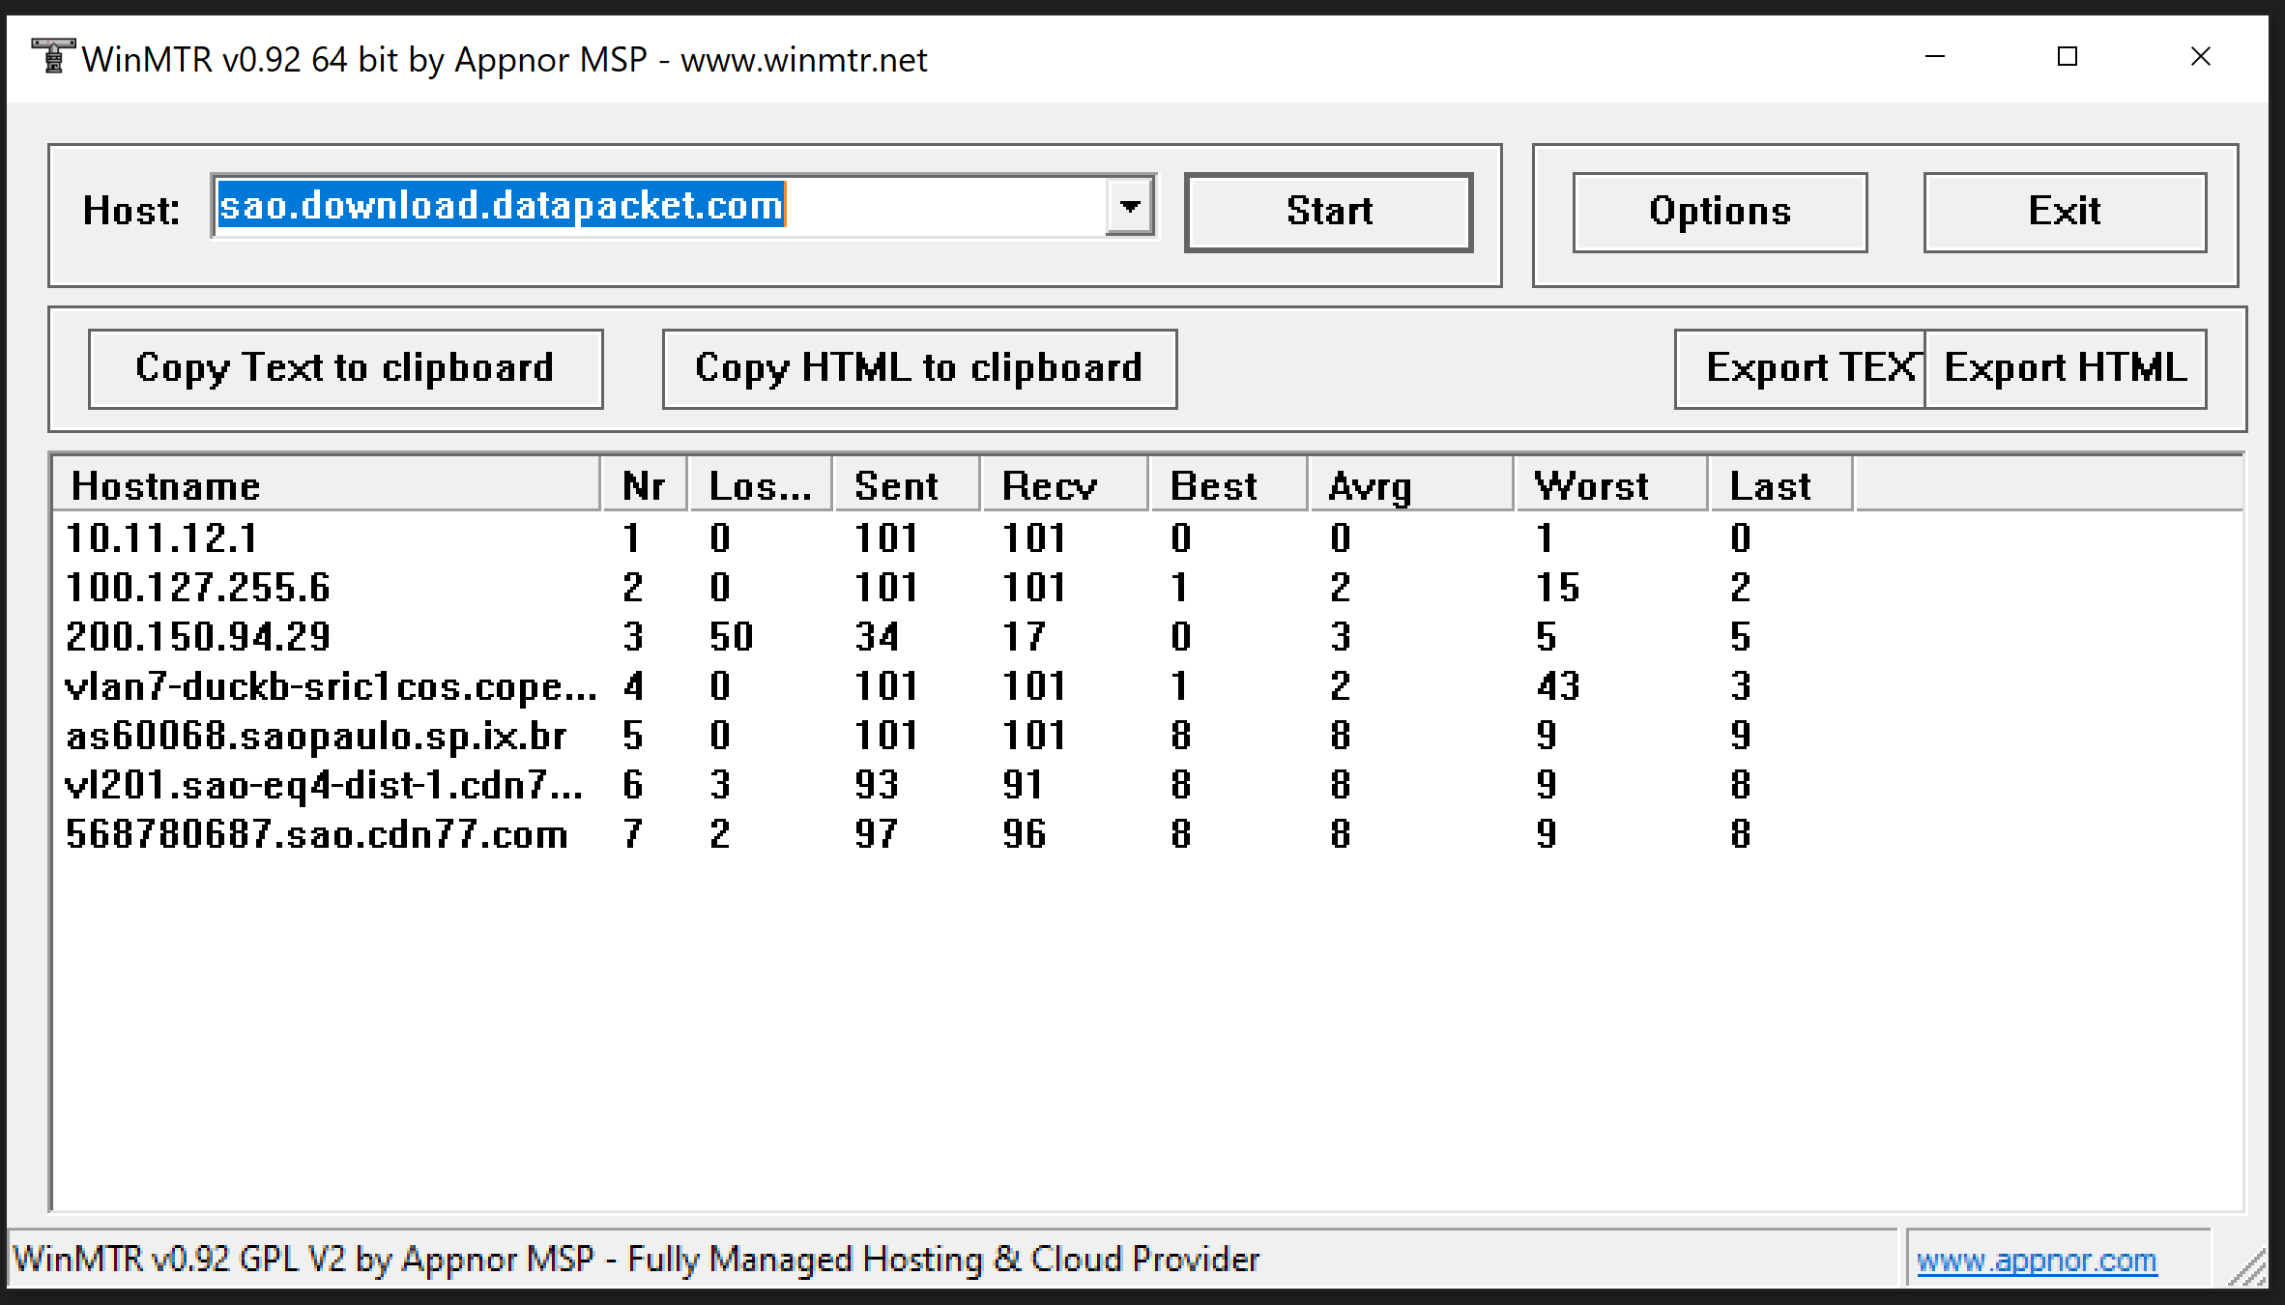Open the Host dropdown arrow
The image size is (2285, 1305).
(1130, 207)
